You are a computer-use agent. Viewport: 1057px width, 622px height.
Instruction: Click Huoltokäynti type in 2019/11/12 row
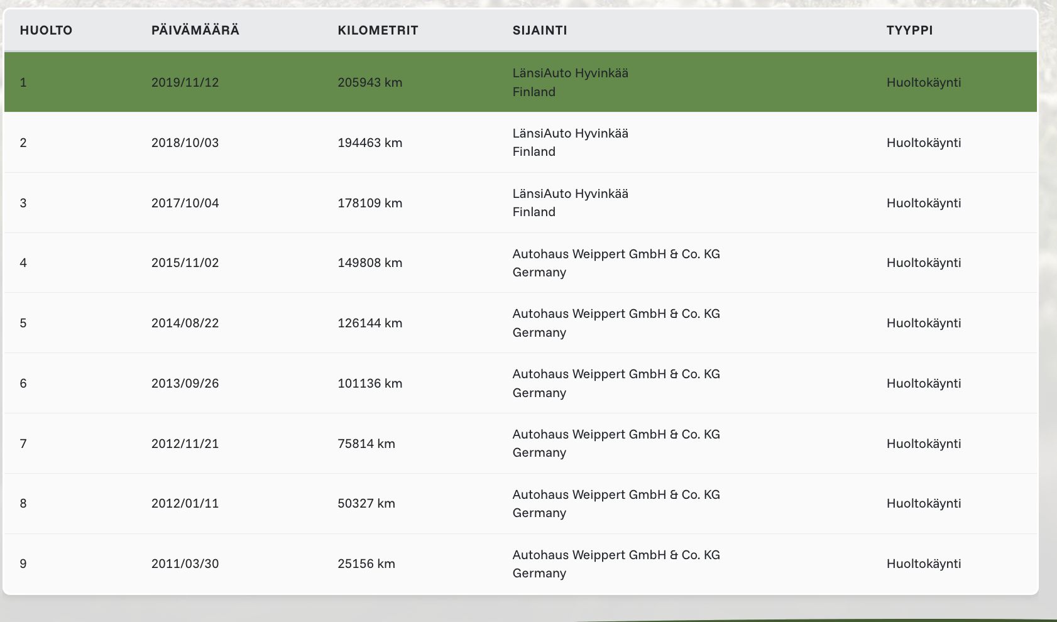[x=924, y=82]
